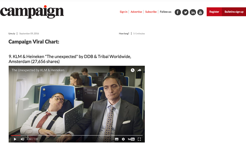Mute the video volume speaker icon
The height and width of the screenshot is (149, 246).
pyautogui.click(x=22, y=139)
